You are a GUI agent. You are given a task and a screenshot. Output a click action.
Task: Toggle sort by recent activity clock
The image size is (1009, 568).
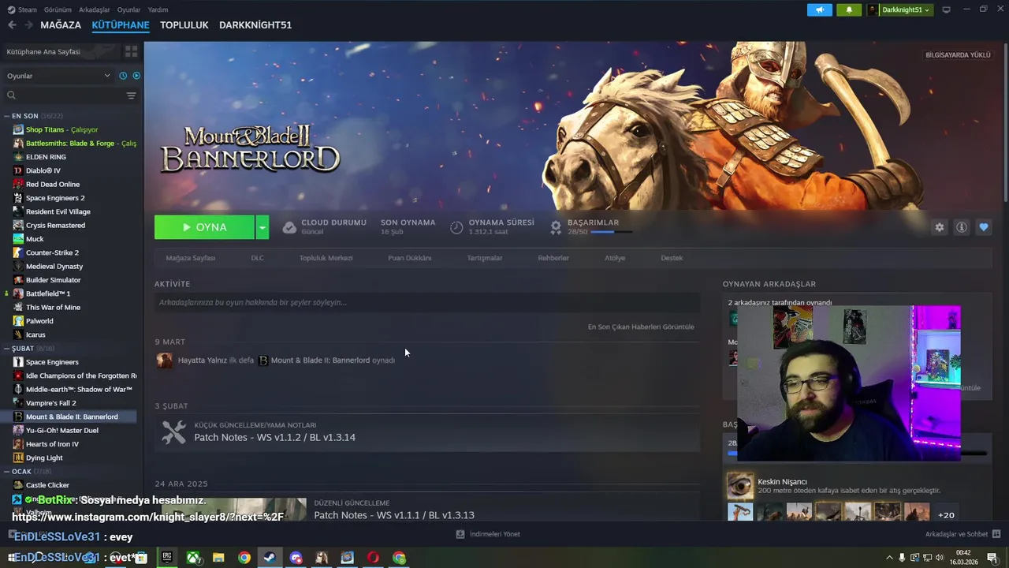(123, 76)
